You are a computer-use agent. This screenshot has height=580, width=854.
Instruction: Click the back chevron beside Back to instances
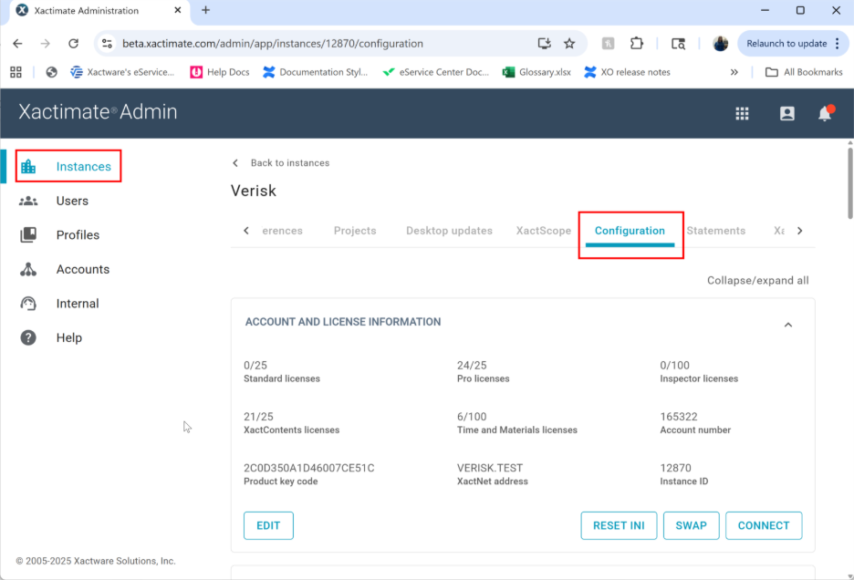(235, 163)
